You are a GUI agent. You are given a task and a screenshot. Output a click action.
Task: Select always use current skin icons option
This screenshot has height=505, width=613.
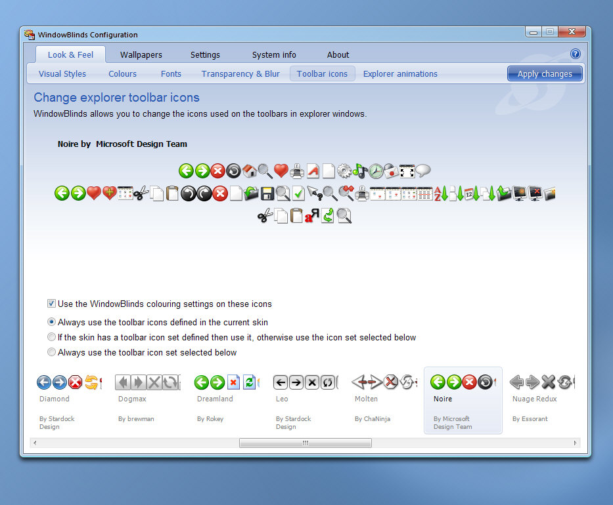(51, 322)
